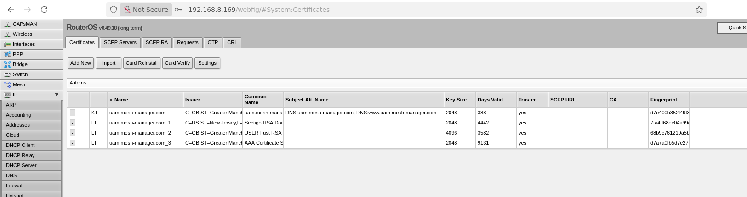Reload the browser page

coord(44,10)
